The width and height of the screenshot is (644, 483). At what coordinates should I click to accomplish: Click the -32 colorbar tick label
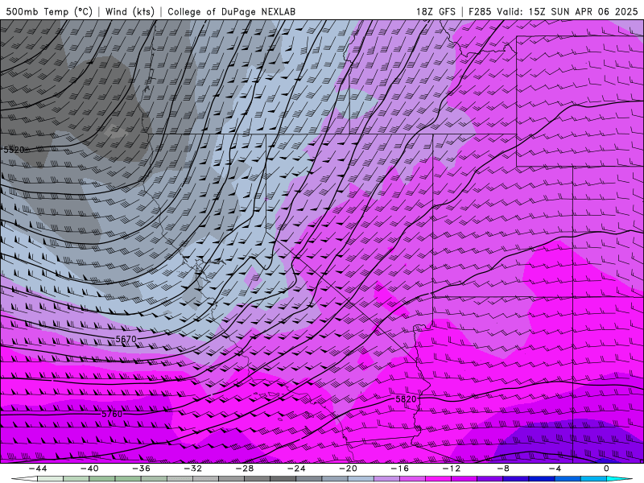[192, 469]
